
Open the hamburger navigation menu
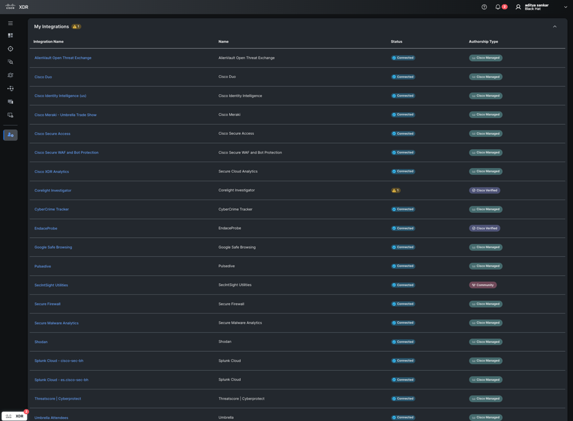[x=10, y=22]
